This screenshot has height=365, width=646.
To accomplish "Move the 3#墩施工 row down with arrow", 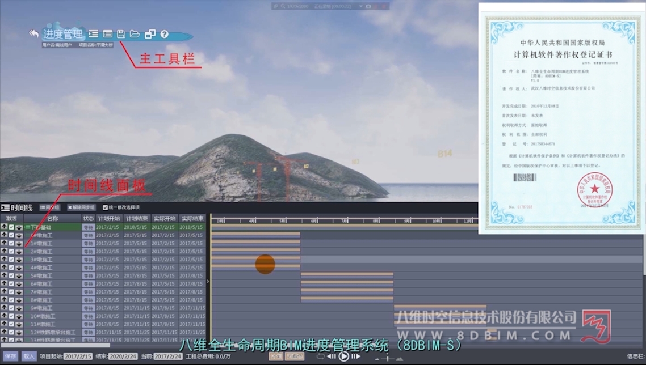I will coord(19,260).
